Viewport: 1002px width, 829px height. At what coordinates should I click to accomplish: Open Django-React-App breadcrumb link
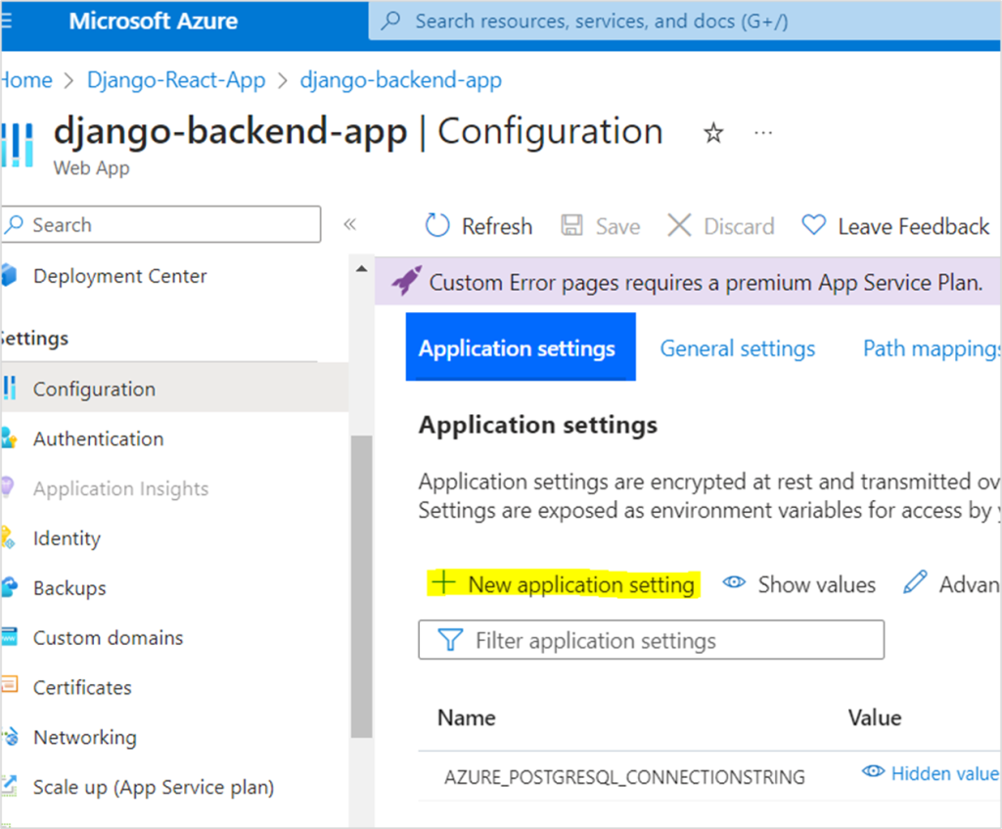click(x=176, y=80)
